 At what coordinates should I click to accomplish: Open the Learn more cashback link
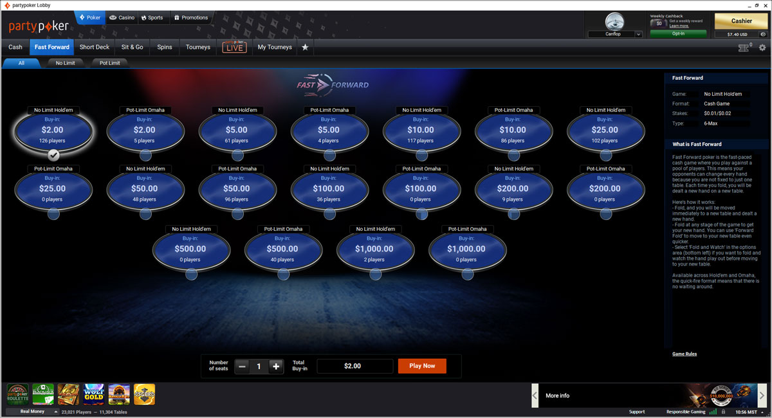[x=679, y=26]
